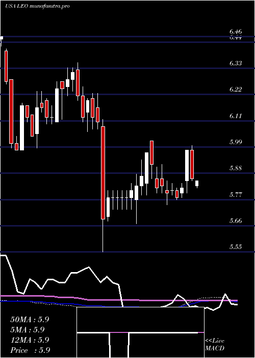Screen dimensions: 255x358
Task: Select the 5.99 price level label
Action: [x=236, y=142]
